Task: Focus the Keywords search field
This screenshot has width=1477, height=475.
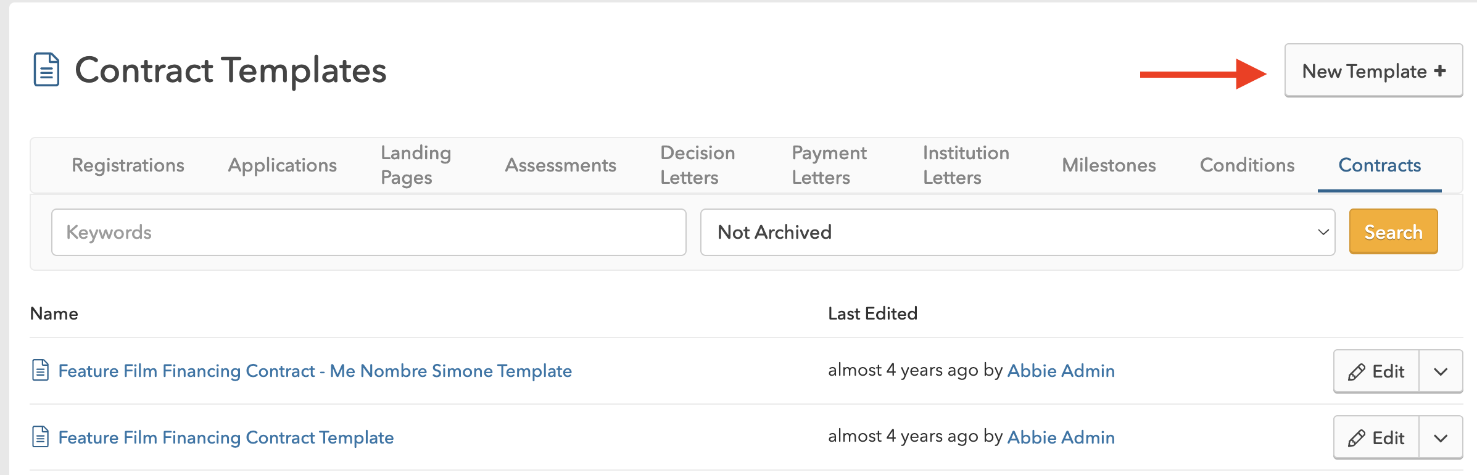Action: pyautogui.click(x=368, y=233)
